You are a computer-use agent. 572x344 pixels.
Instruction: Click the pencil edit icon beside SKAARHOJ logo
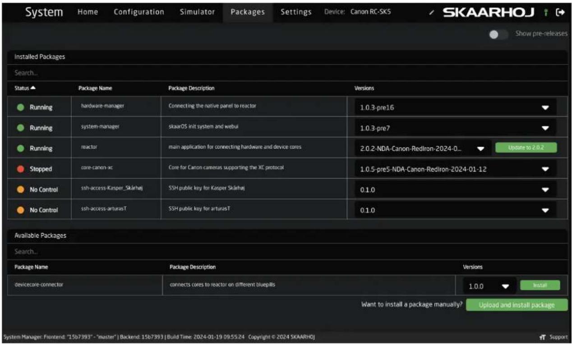(x=431, y=12)
